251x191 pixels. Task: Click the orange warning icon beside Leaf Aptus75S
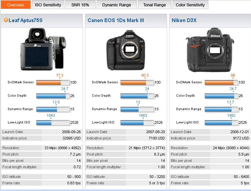[x=6, y=20]
